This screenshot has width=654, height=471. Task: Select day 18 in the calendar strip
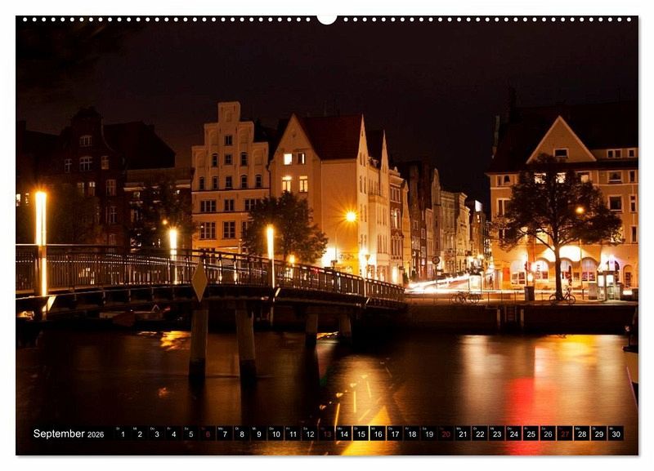(412, 433)
